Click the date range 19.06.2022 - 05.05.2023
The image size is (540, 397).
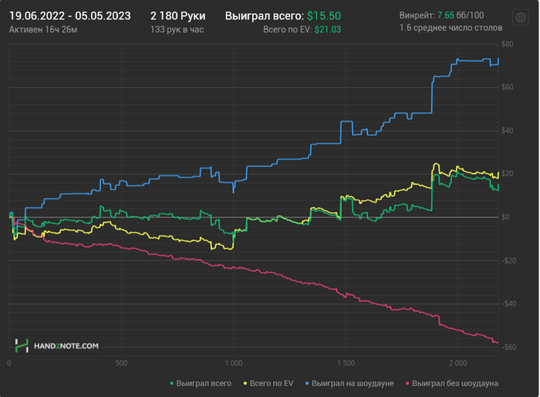(70, 16)
